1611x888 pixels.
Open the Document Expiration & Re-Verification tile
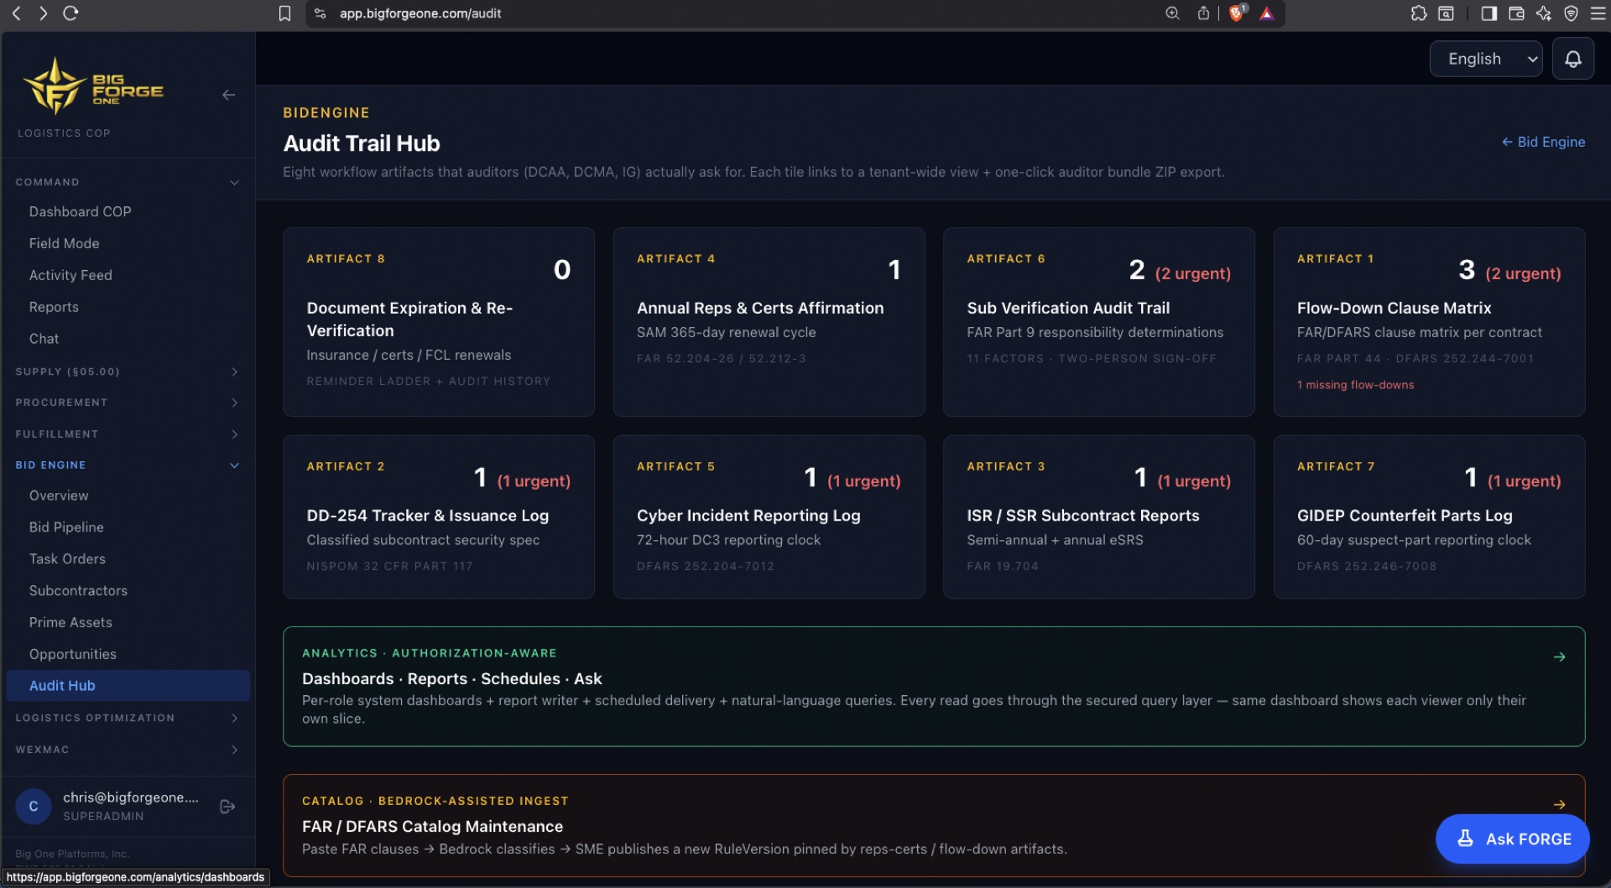(439, 322)
